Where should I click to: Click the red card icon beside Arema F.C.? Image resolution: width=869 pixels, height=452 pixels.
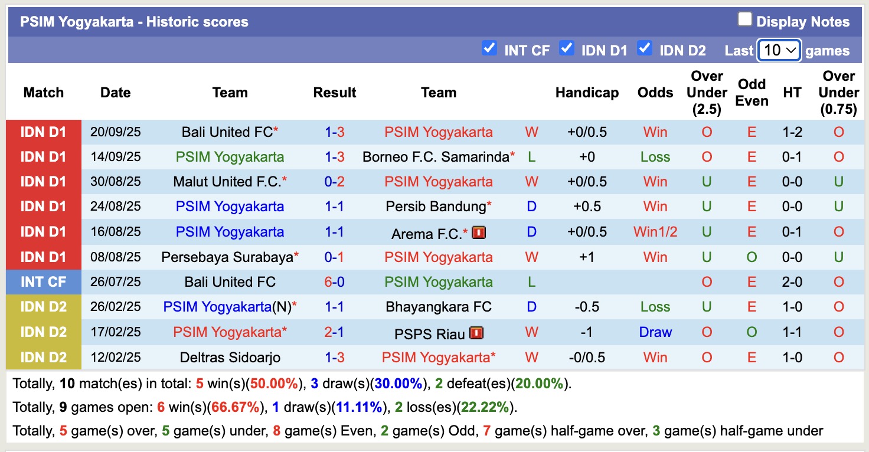pyautogui.click(x=479, y=232)
